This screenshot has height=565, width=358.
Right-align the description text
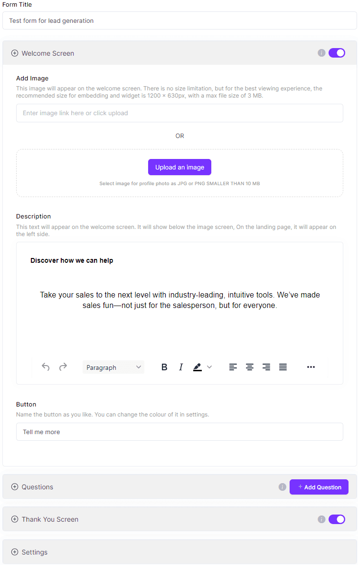(x=266, y=367)
